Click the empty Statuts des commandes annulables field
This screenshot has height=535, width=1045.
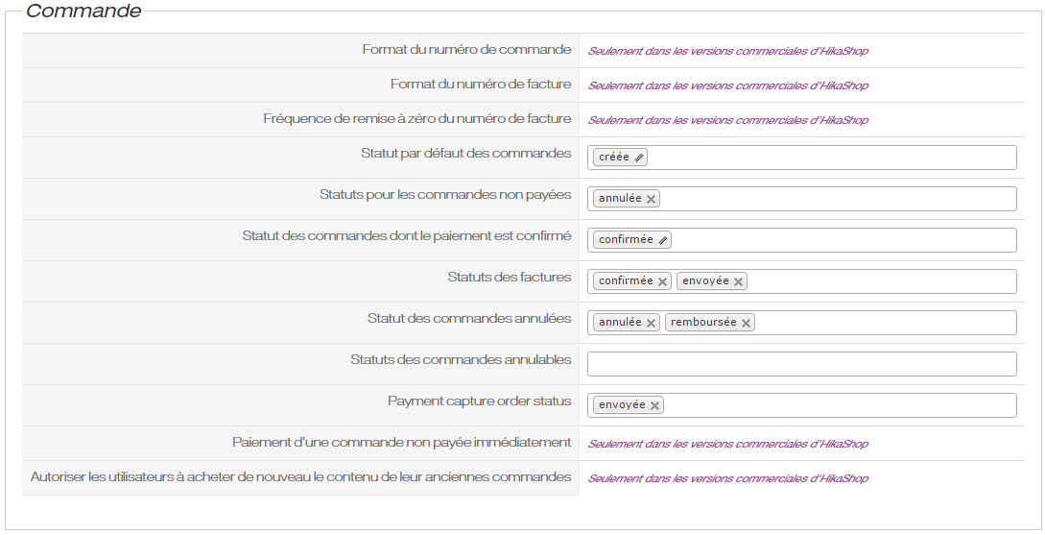(x=801, y=364)
